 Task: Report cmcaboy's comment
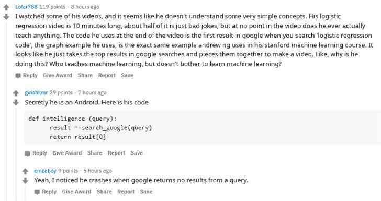coord(126,192)
